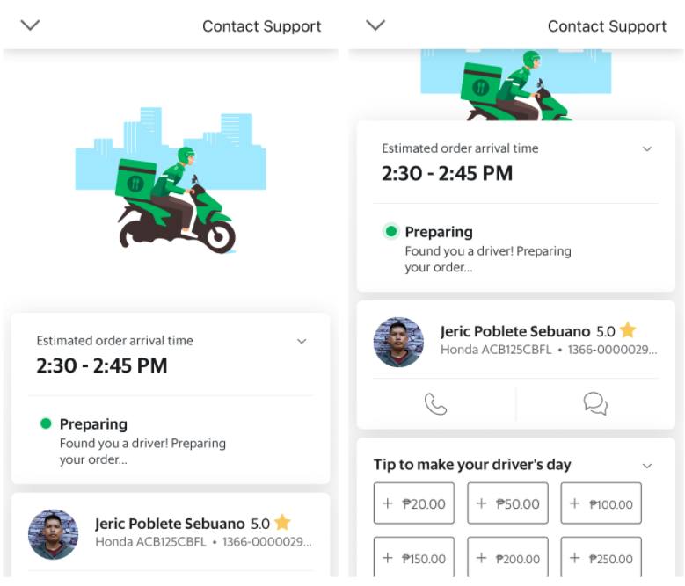Tap the star rating icon in right driver card
Viewport: 685px width, 586px height.
tap(628, 331)
